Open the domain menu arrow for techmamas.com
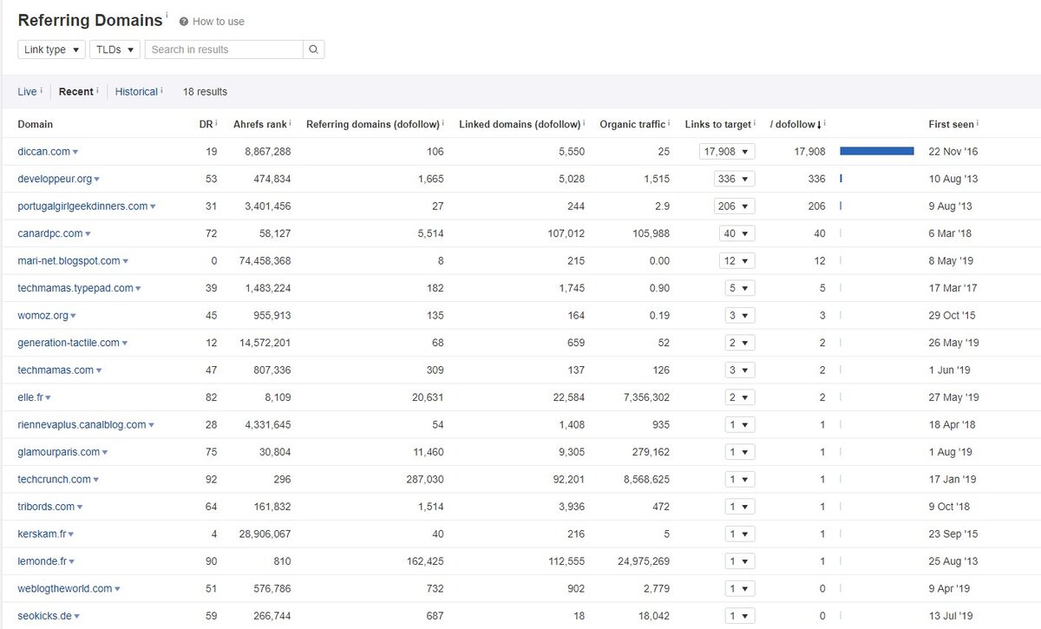Viewport: 1041px width, 629px height. point(99,370)
